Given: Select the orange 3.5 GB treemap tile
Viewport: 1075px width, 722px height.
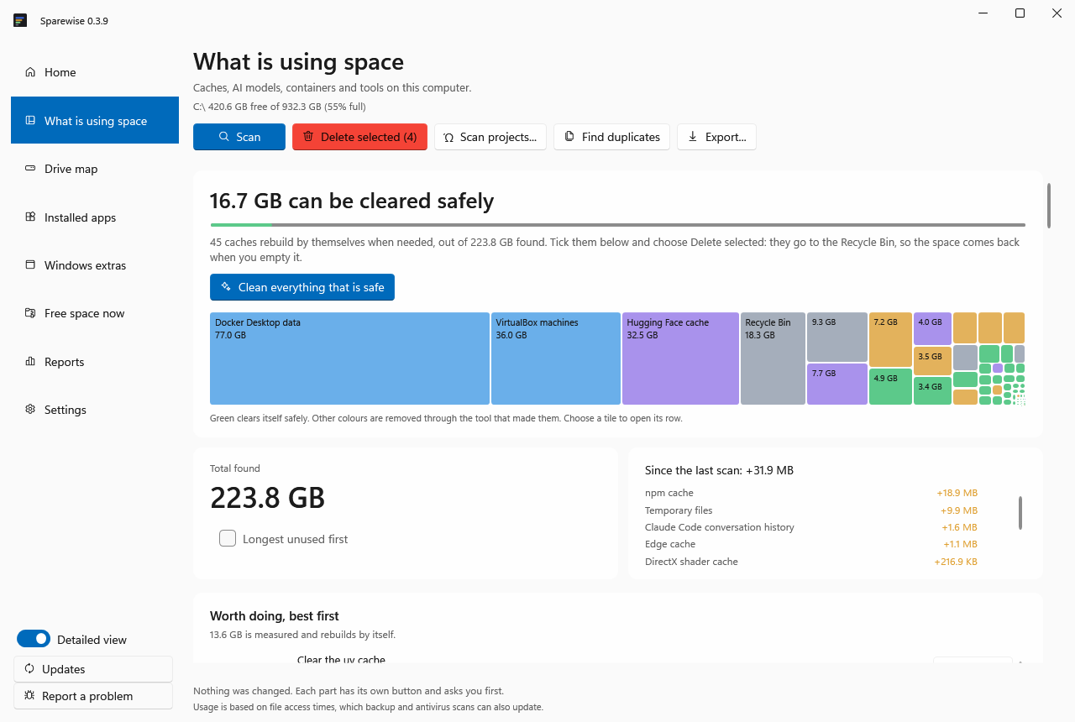Looking at the screenshot, I should click(x=932, y=361).
